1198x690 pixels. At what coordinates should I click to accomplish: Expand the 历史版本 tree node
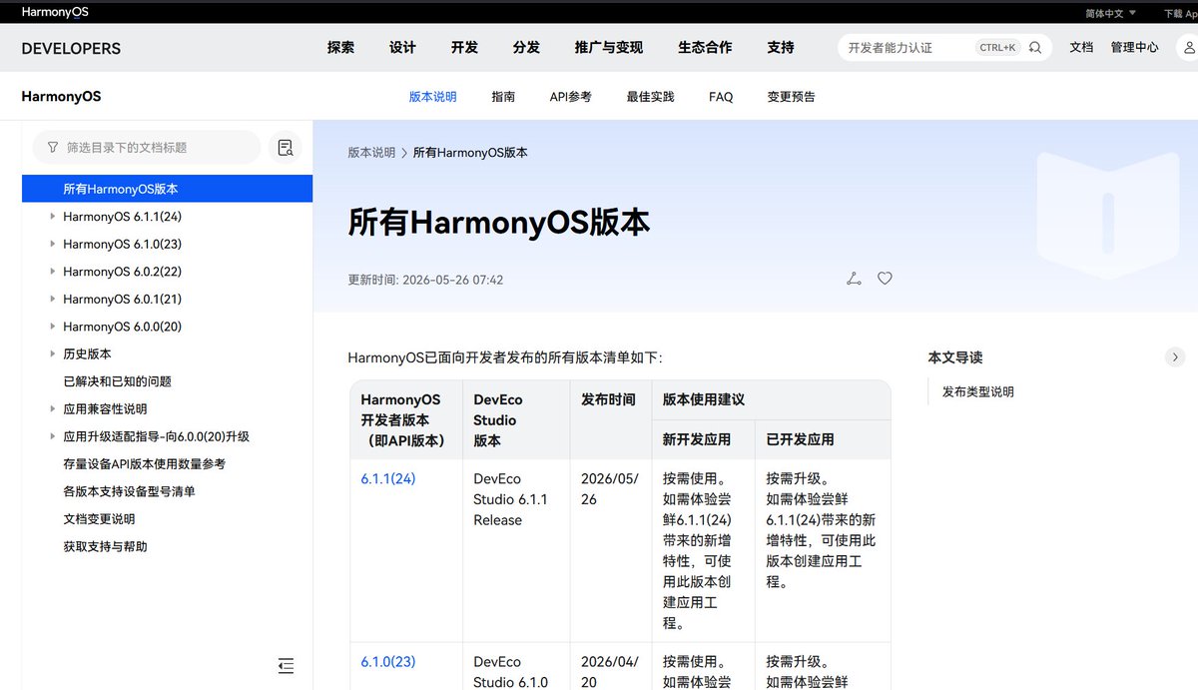click(x=52, y=353)
